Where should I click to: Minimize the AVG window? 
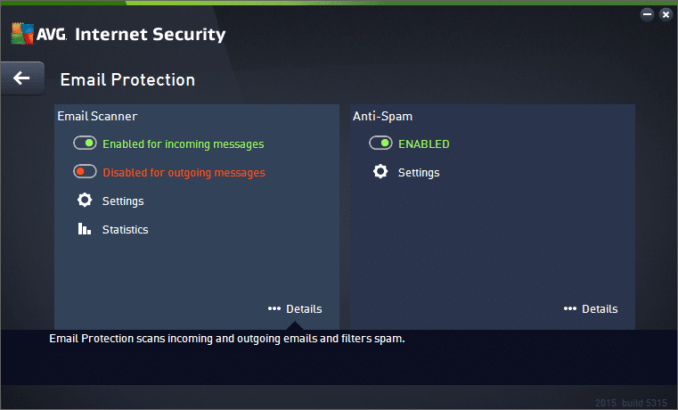coord(647,14)
